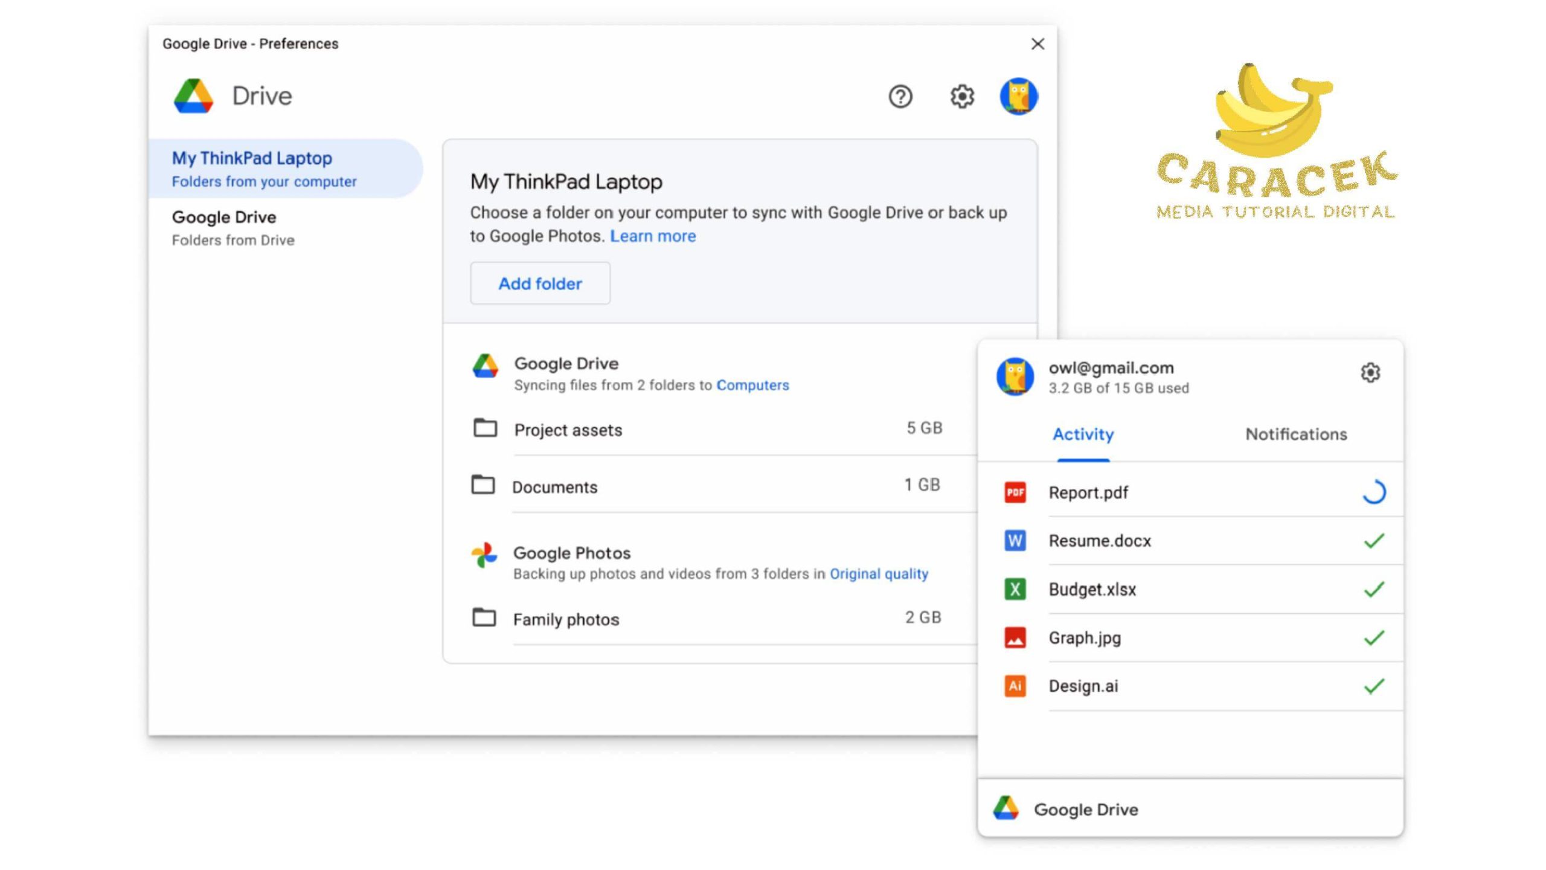Select My ThinkPad Laptop sidebar item
This screenshot has width=1546, height=870.
click(x=286, y=169)
